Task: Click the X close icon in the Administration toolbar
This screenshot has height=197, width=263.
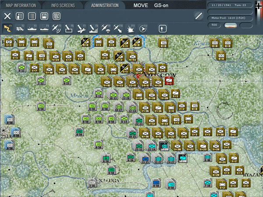Action: pos(7,16)
